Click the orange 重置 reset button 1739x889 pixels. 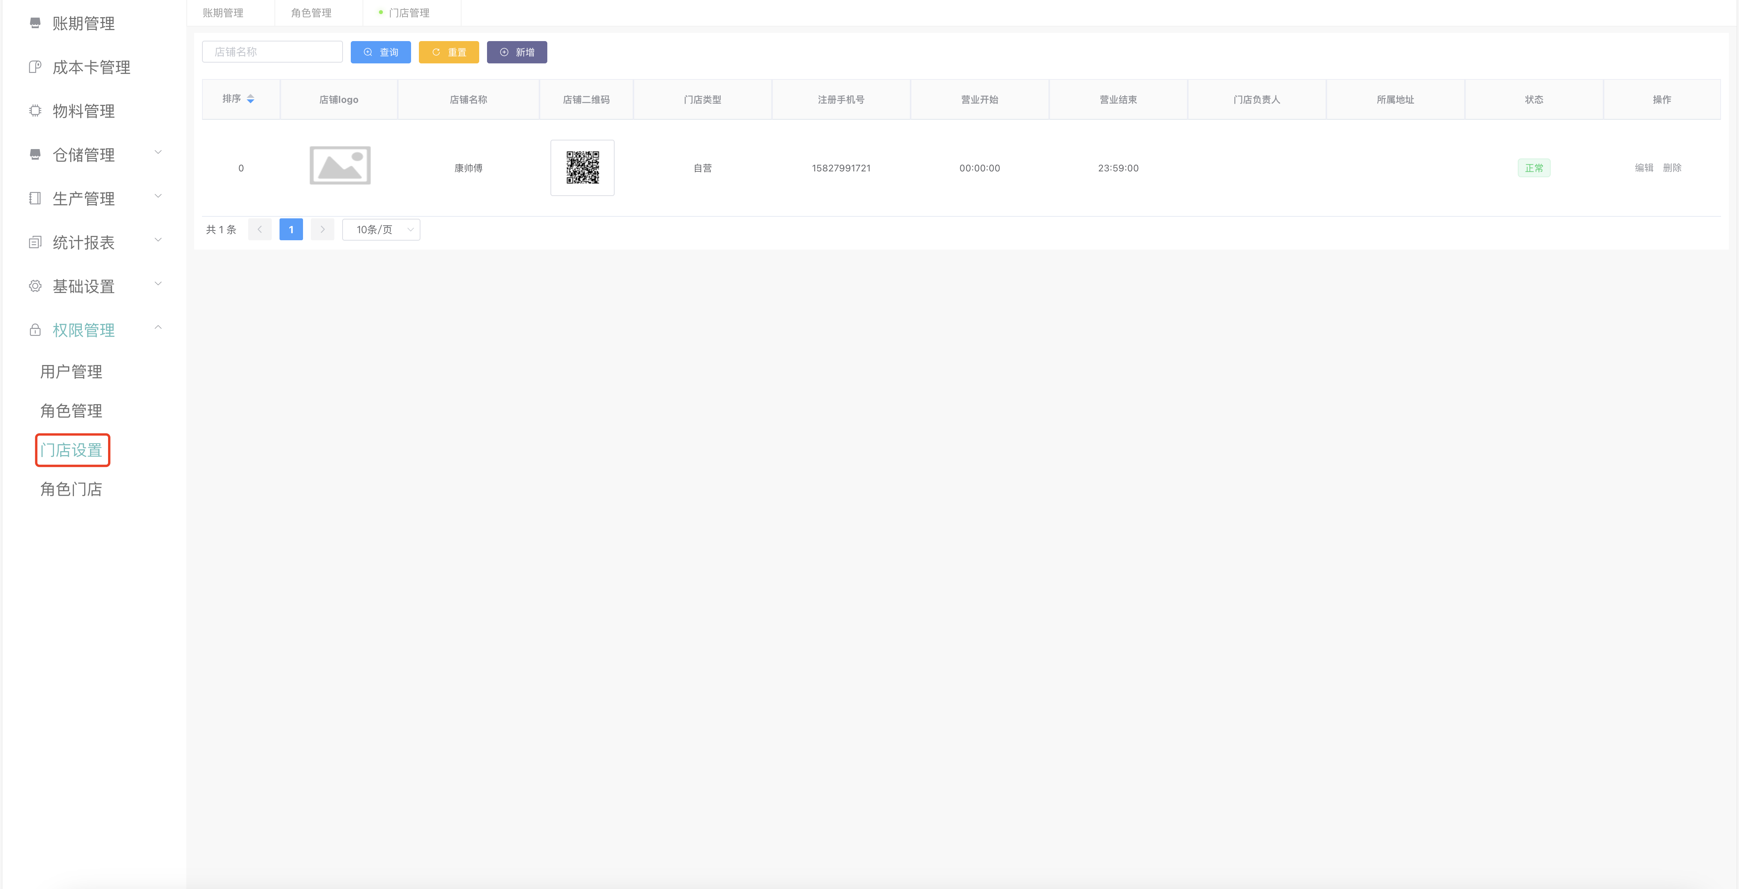[x=448, y=52]
